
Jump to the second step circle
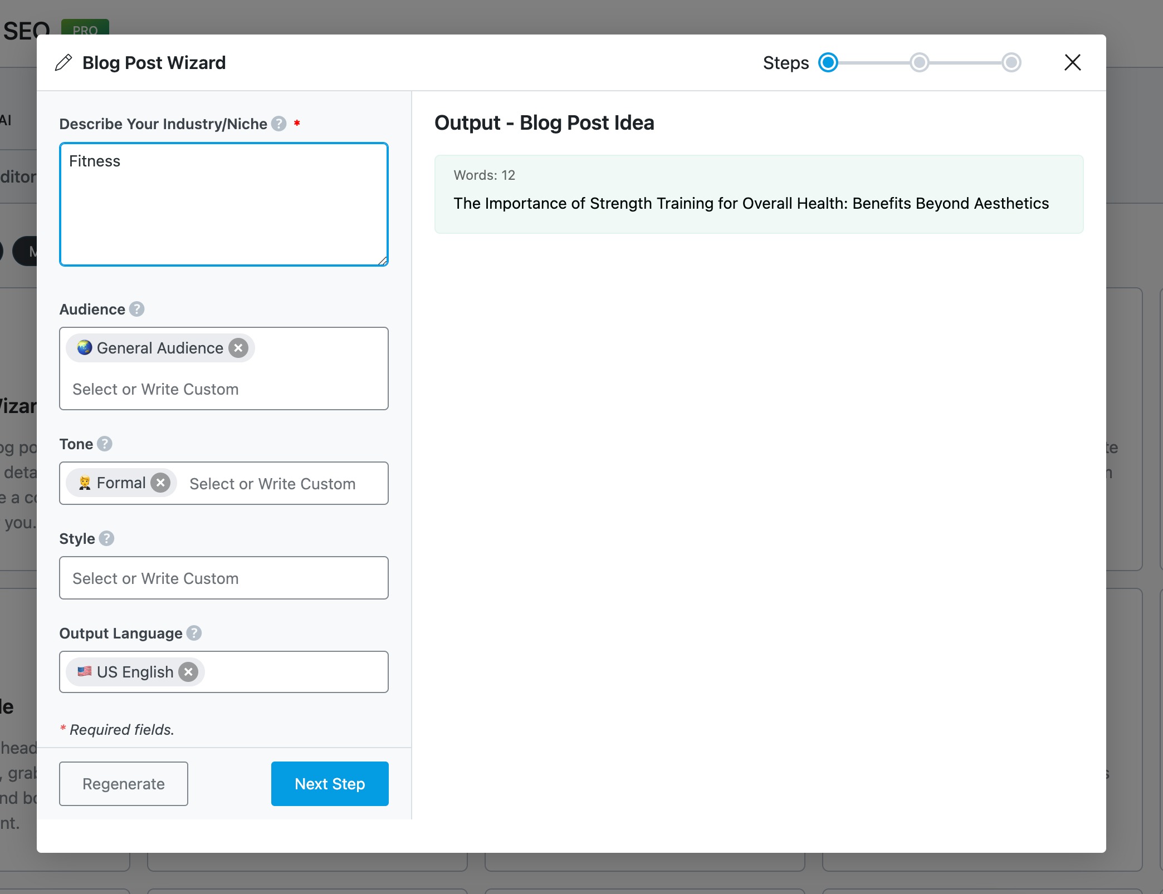920,62
